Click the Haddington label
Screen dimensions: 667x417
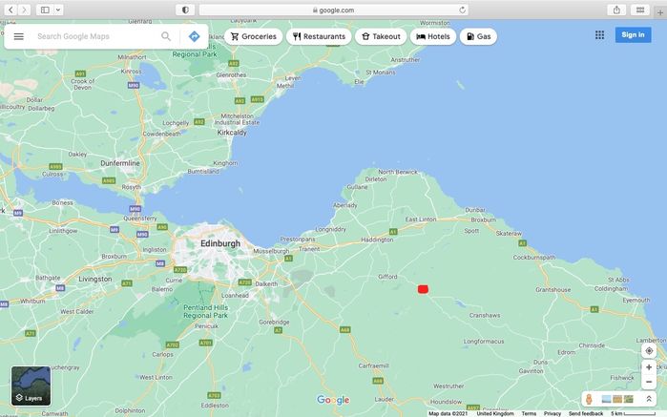[x=377, y=240]
